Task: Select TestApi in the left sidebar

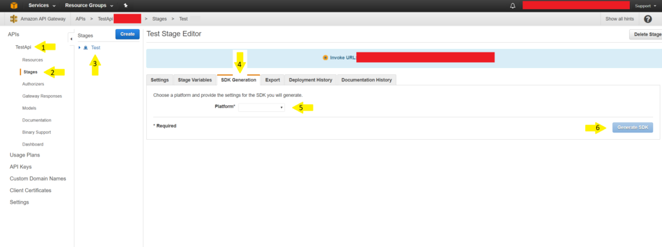Action: [23, 47]
